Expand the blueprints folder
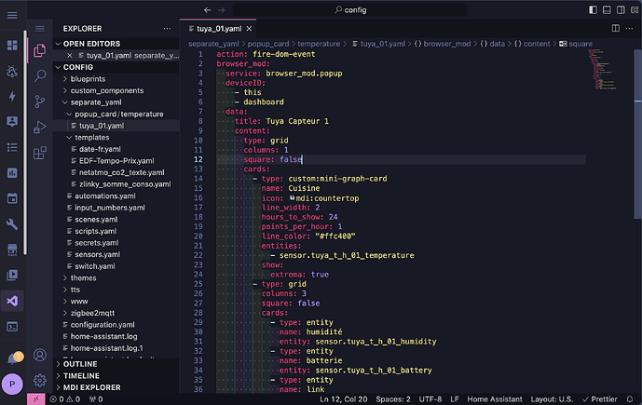Viewport: 642px width, 405px height. pos(87,80)
